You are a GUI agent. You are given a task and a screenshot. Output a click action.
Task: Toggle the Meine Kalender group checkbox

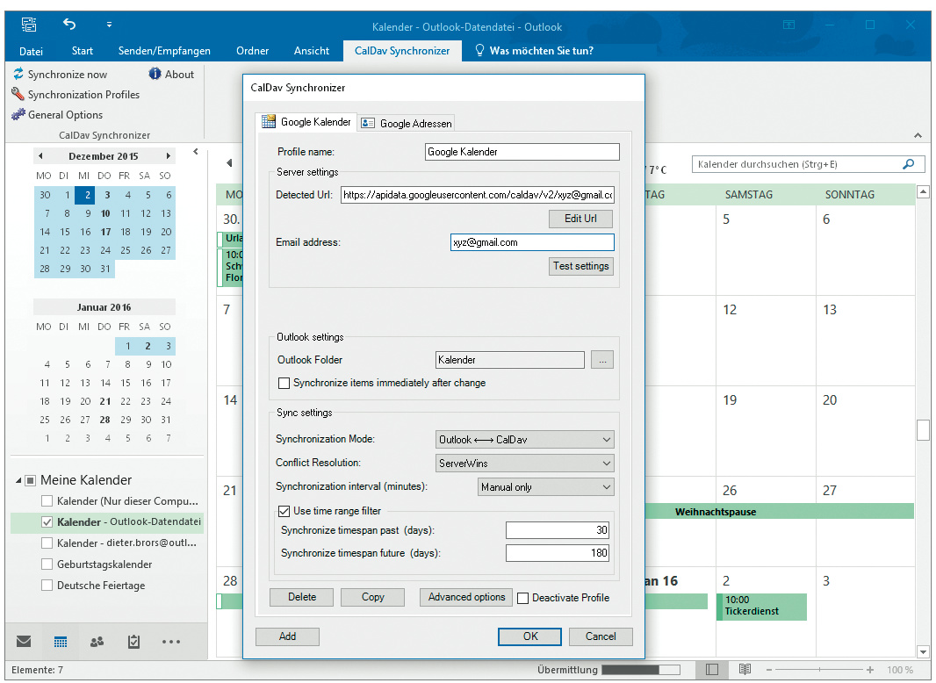(x=31, y=480)
